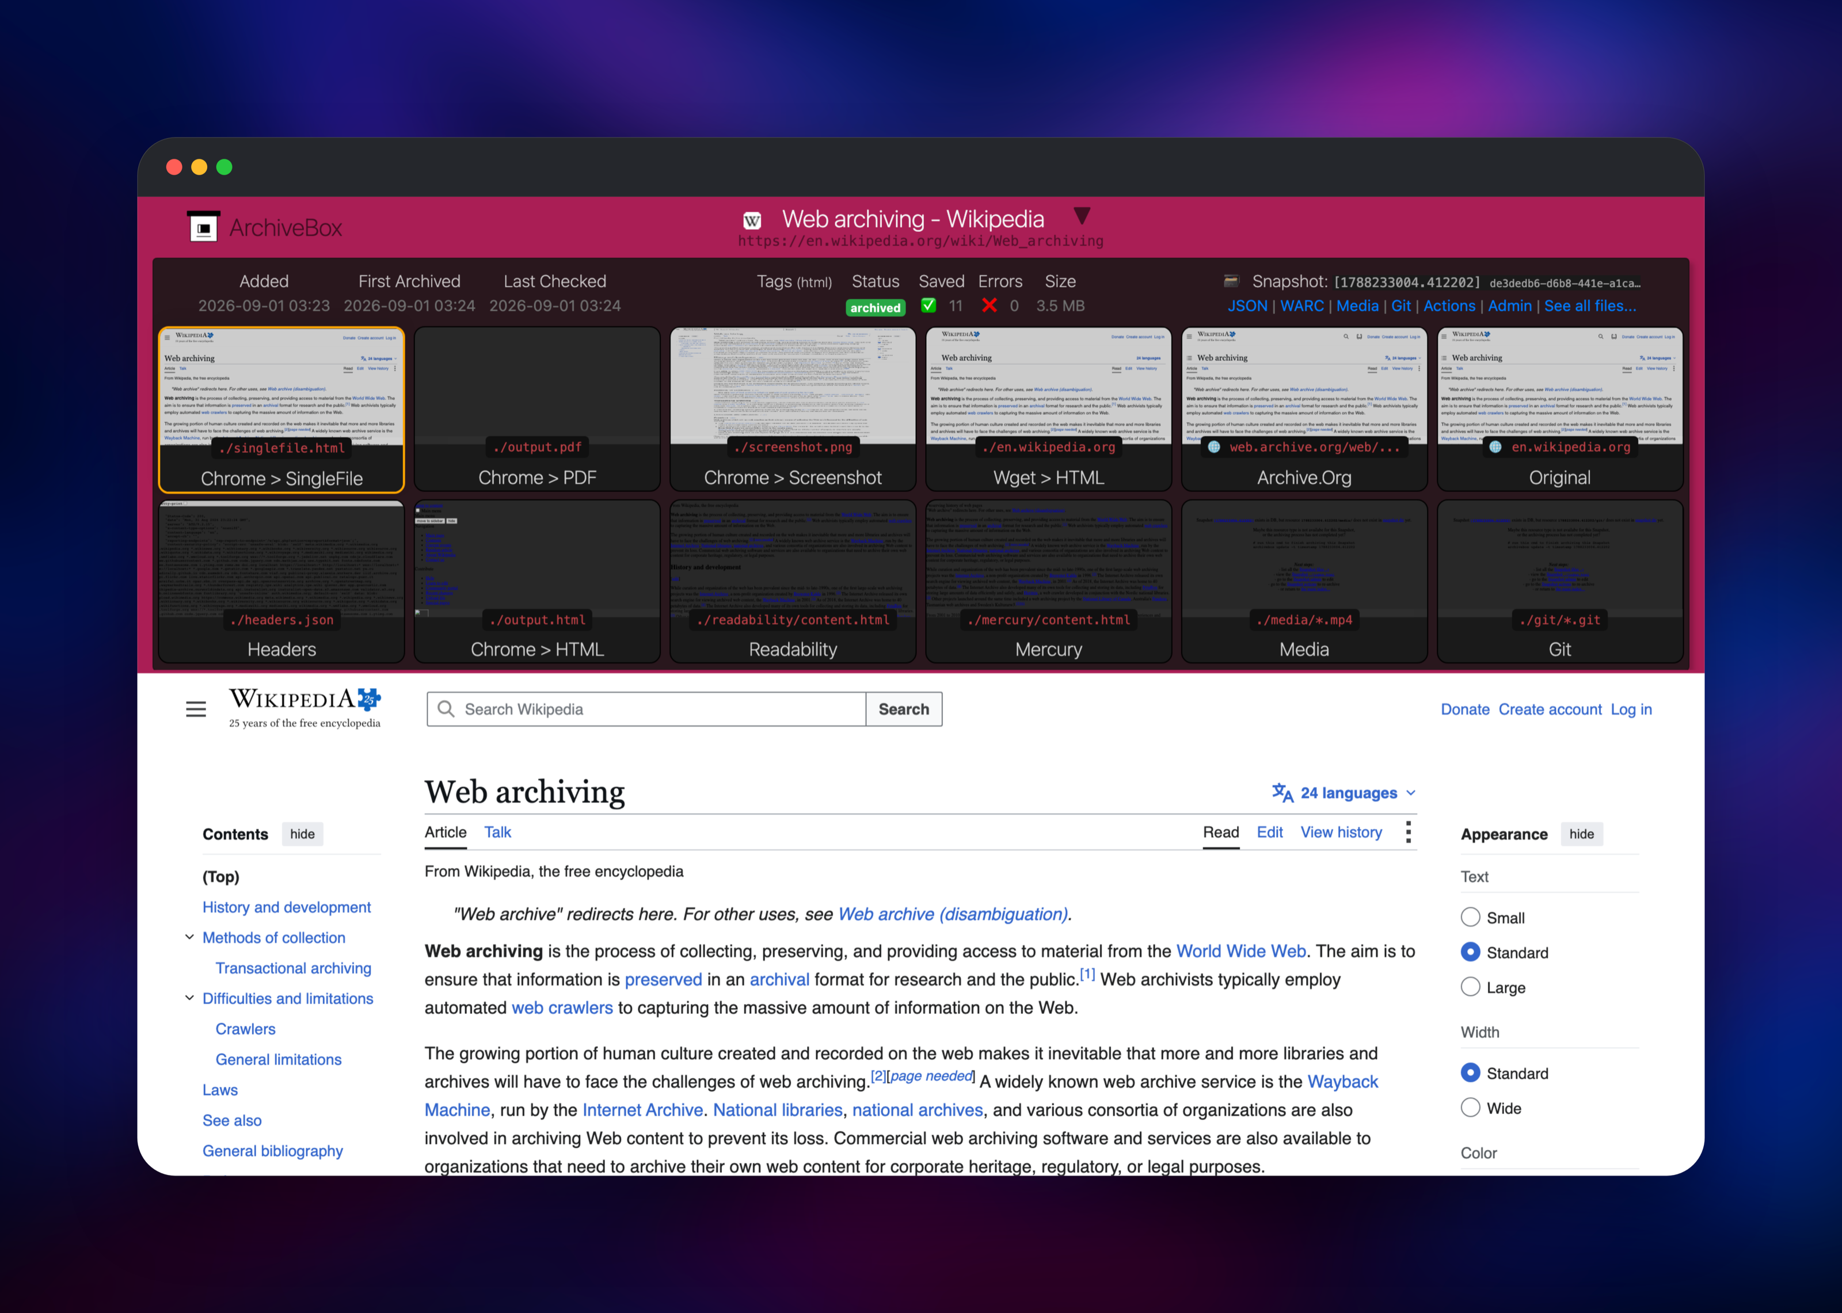Screen dimensions: 1842x1313
Task: Collapse Difficulties and limitations chevron
Action: [189, 998]
